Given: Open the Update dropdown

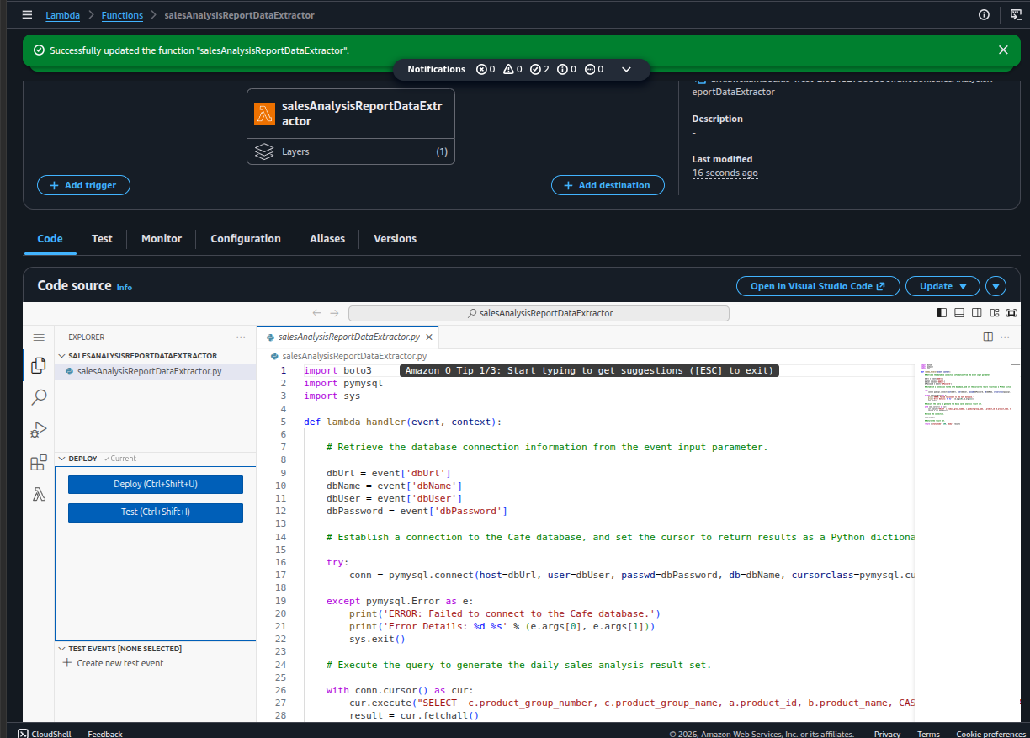Looking at the screenshot, I should click(942, 286).
